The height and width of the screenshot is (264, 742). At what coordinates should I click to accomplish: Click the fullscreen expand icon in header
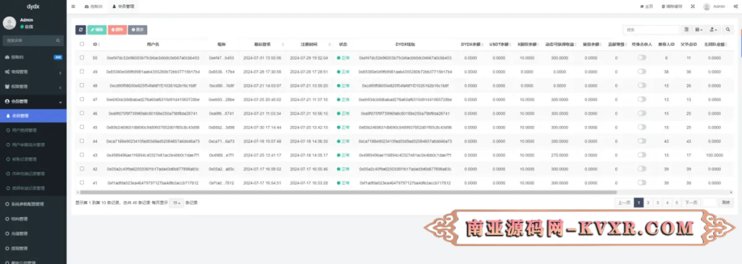pos(692,7)
